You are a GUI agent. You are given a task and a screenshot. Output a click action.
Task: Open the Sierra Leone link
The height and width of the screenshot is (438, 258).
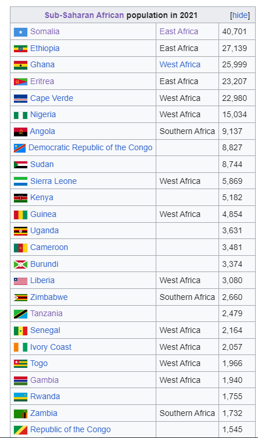pos(53,181)
